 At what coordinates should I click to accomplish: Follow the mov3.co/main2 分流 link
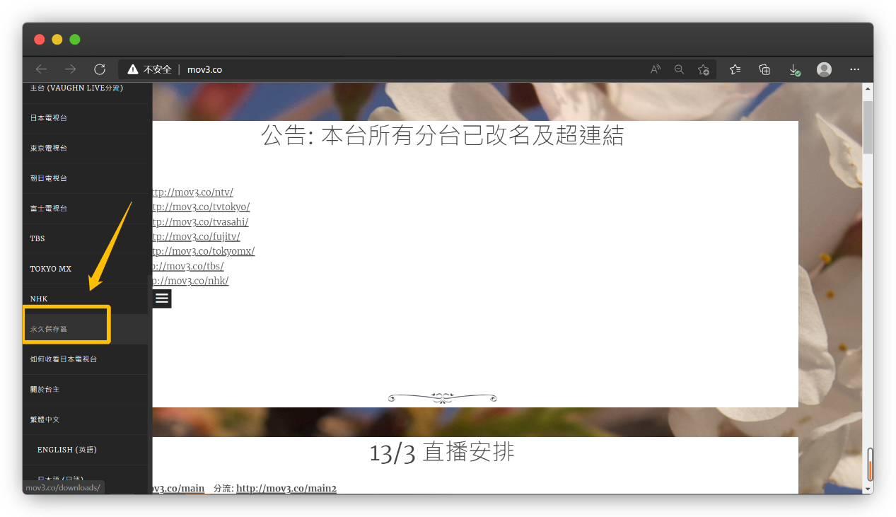click(286, 488)
